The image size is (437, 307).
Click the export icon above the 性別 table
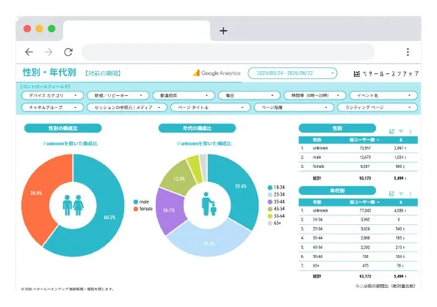coord(391,131)
